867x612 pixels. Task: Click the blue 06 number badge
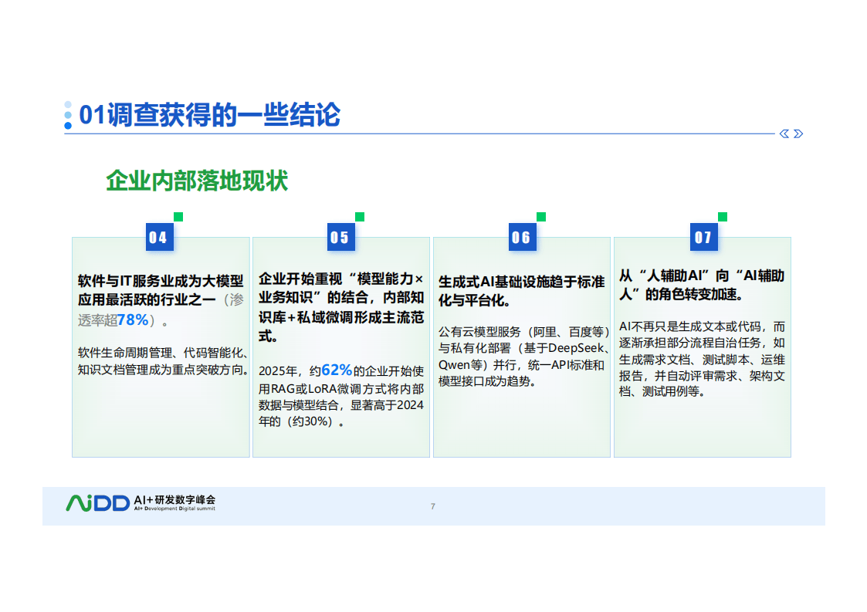click(x=522, y=238)
